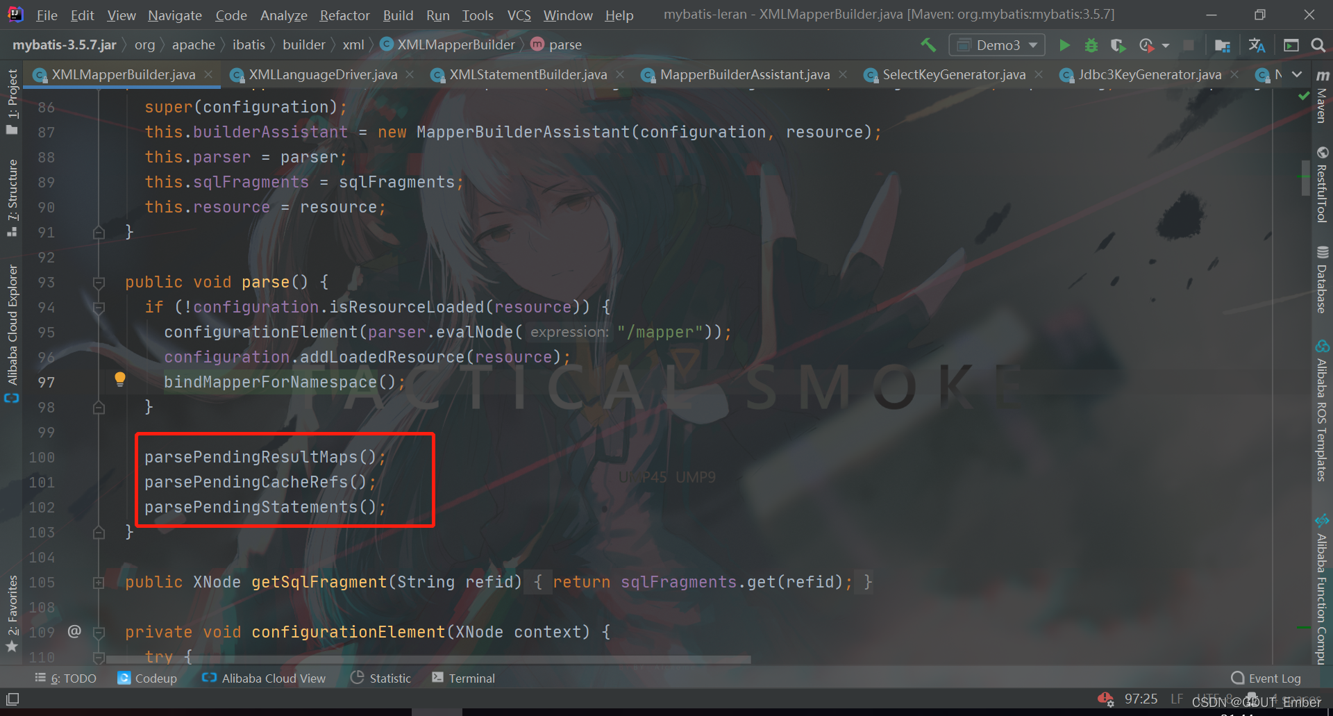Open the Terminal tool window
The width and height of the screenshot is (1333, 716).
(463, 678)
